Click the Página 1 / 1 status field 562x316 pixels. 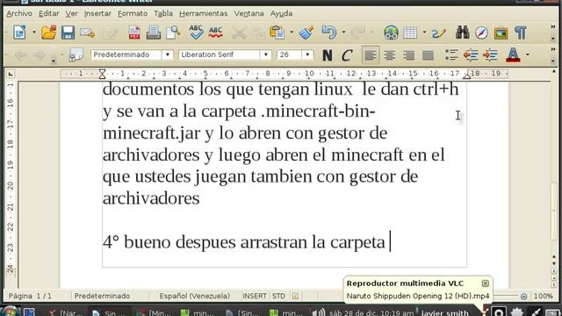tap(30, 297)
